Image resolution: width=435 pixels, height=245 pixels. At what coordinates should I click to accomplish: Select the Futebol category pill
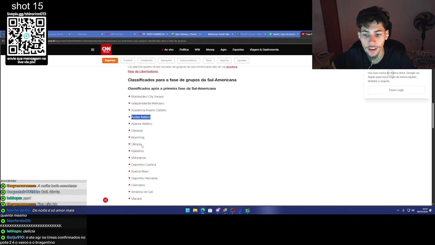(x=128, y=61)
